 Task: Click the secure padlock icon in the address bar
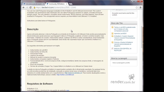click(x=34, y=7)
